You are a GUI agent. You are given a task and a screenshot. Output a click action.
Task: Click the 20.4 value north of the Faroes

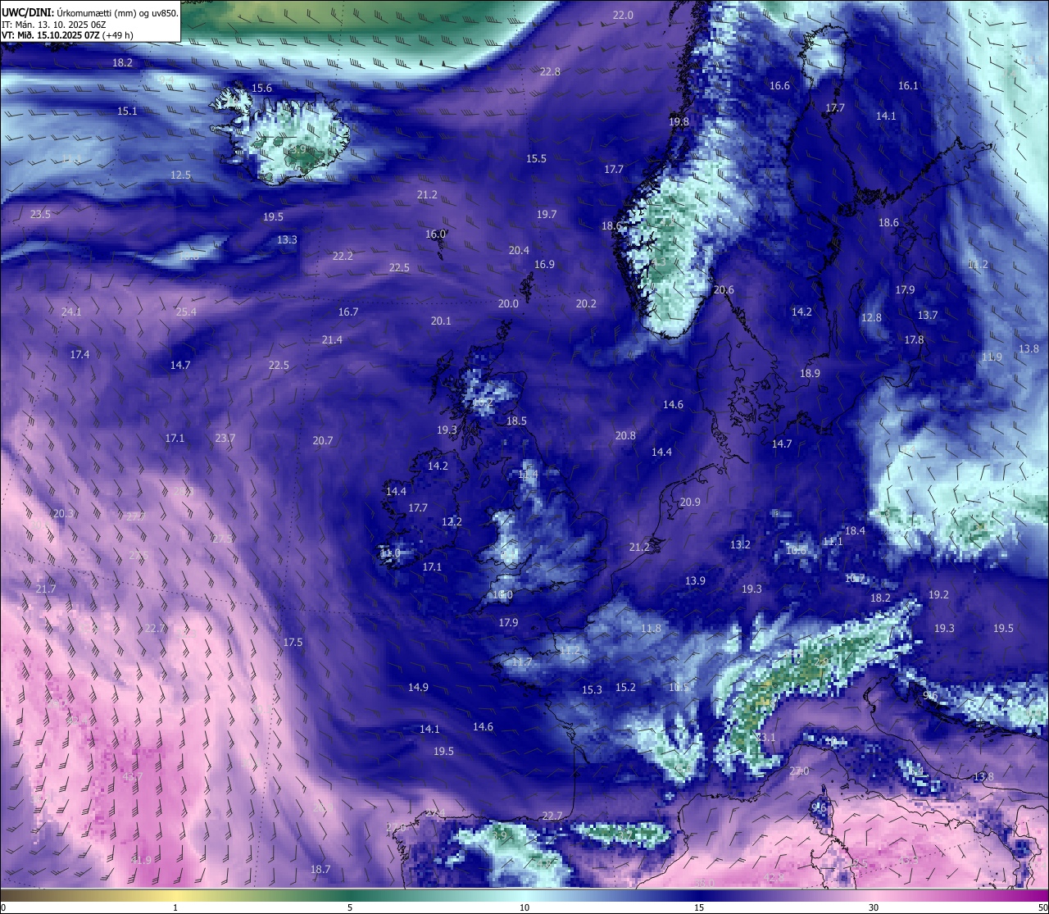click(x=519, y=250)
